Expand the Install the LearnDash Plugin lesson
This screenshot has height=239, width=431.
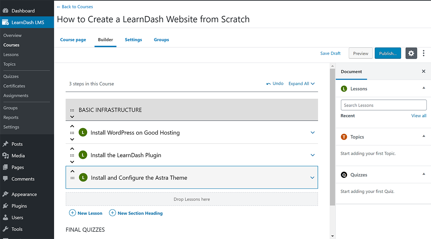(x=312, y=155)
